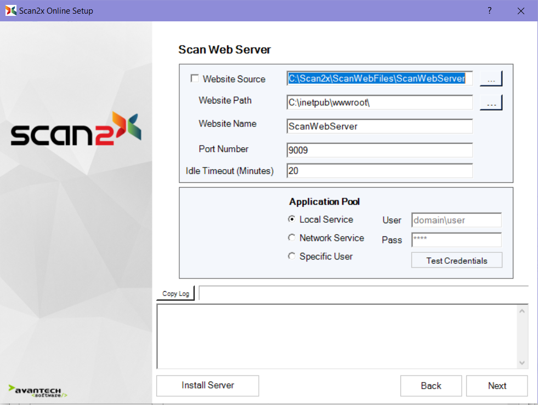
Task: Enable the Website Source checkbox
Action: [x=195, y=79]
